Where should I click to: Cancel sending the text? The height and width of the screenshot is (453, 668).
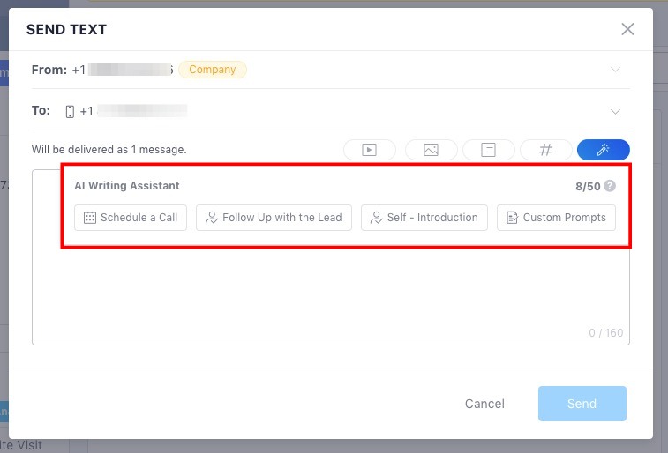pyautogui.click(x=484, y=404)
